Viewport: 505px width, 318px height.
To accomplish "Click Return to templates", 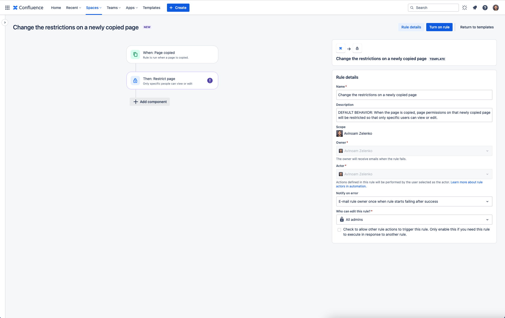I will click(x=477, y=27).
